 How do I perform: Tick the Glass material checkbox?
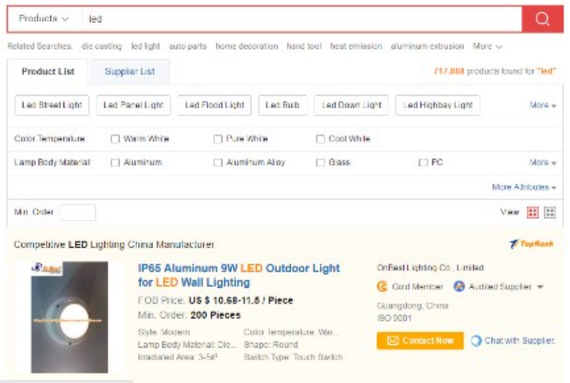[x=321, y=163]
